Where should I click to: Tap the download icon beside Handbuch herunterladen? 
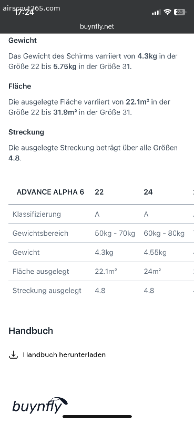point(13,354)
